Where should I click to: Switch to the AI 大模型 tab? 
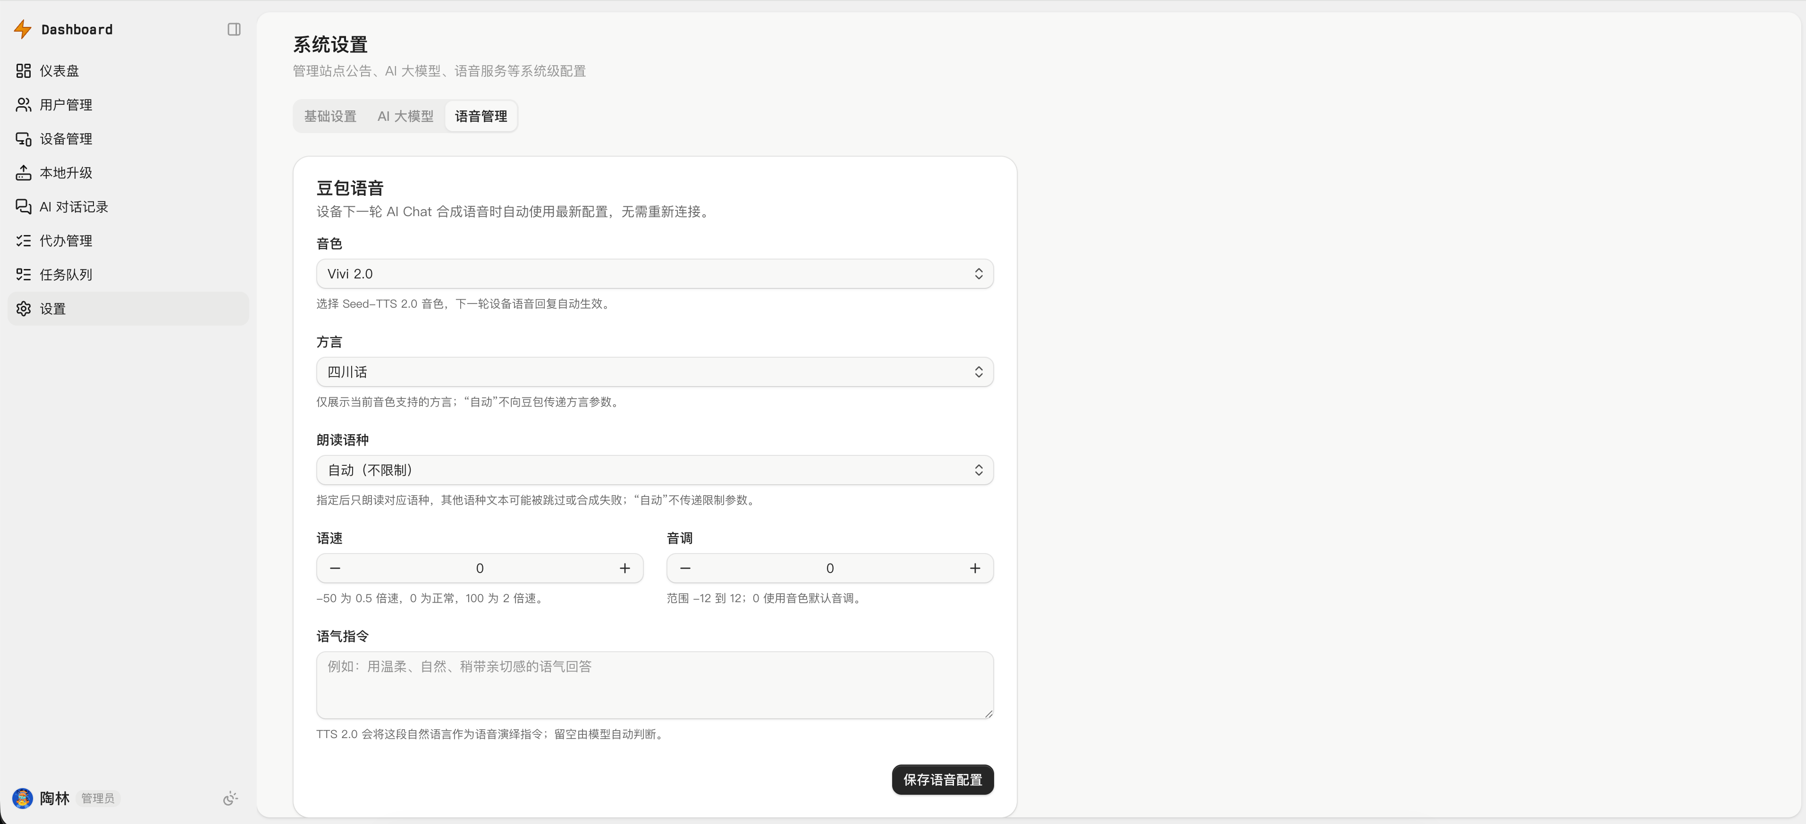pyautogui.click(x=405, y=116)
